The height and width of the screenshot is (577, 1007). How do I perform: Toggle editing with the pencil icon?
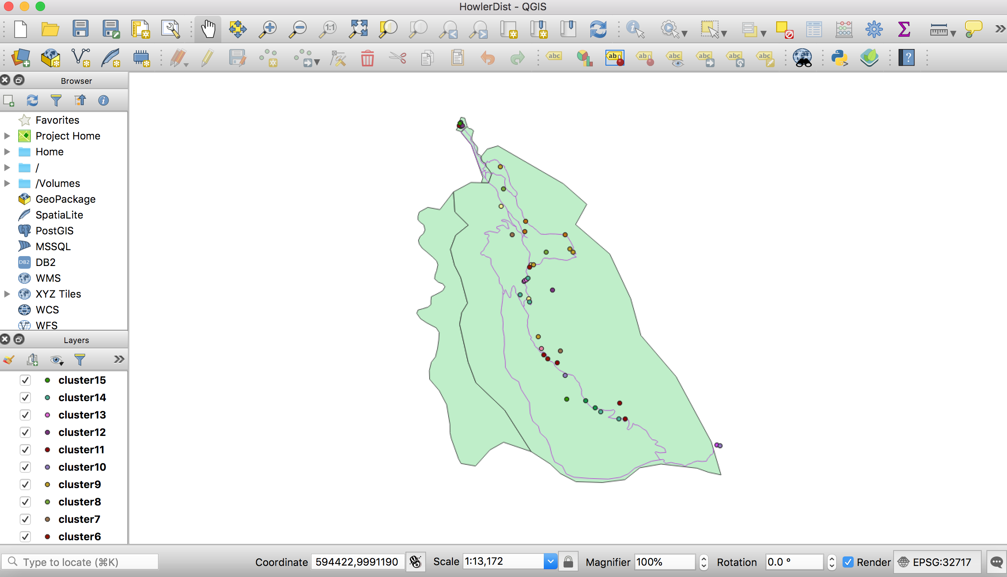tap(207, 58)
